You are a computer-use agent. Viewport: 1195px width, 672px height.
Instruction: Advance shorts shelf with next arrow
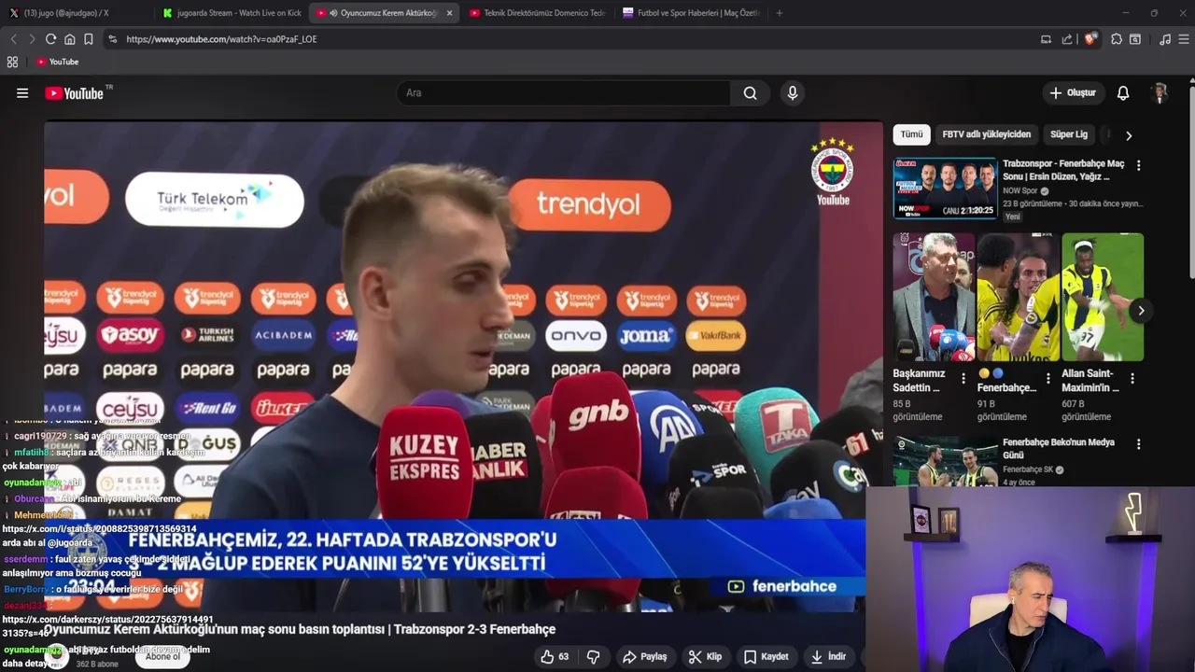[1141, 311]
